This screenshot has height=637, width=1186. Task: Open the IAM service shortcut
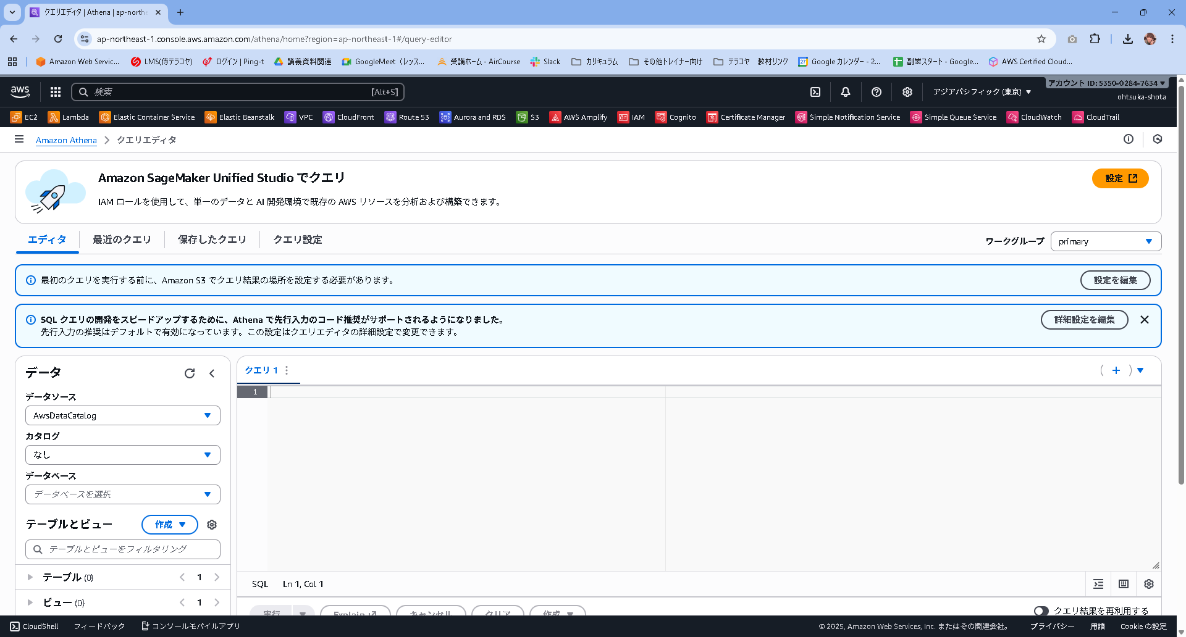631,117
